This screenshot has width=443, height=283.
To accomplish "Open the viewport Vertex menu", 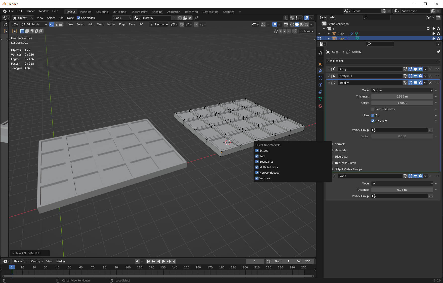I will point(111,24).
